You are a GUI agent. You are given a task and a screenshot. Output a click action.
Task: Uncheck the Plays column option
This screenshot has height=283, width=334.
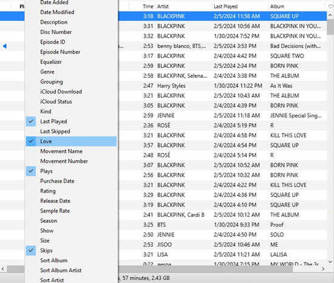click(71, 171)
